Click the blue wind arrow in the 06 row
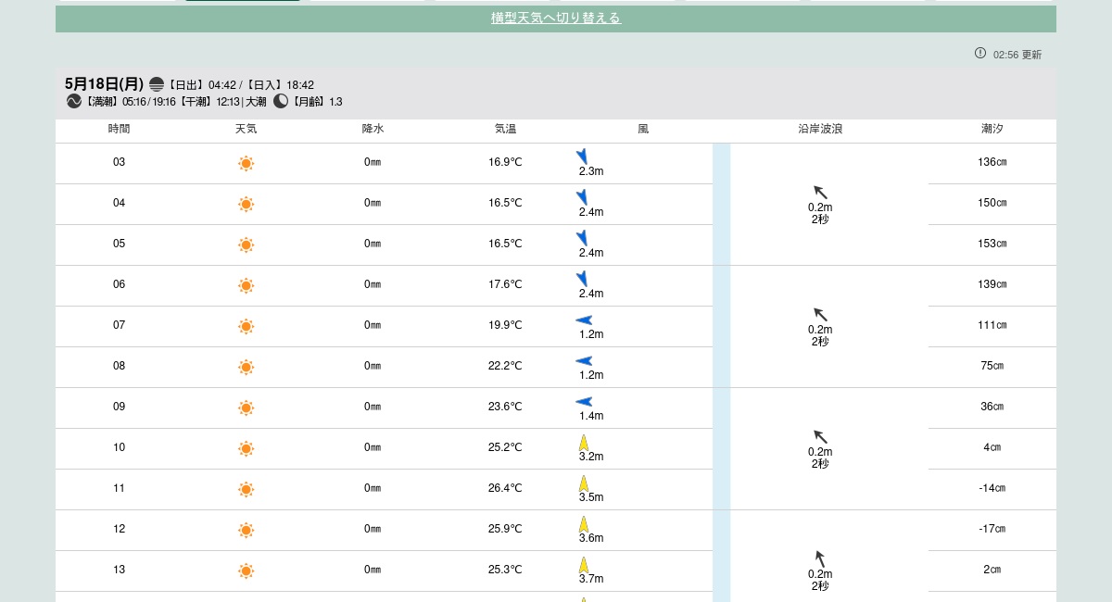Viewport: 1112px width, 602px height. [x=582, y=279]
